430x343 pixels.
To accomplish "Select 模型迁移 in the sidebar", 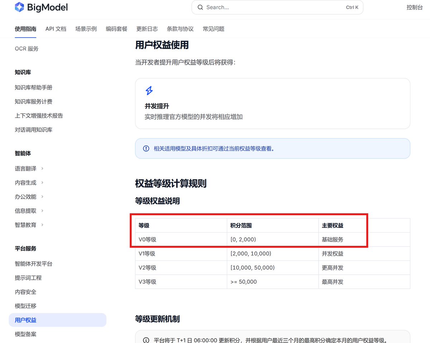I will coord(25,306).
